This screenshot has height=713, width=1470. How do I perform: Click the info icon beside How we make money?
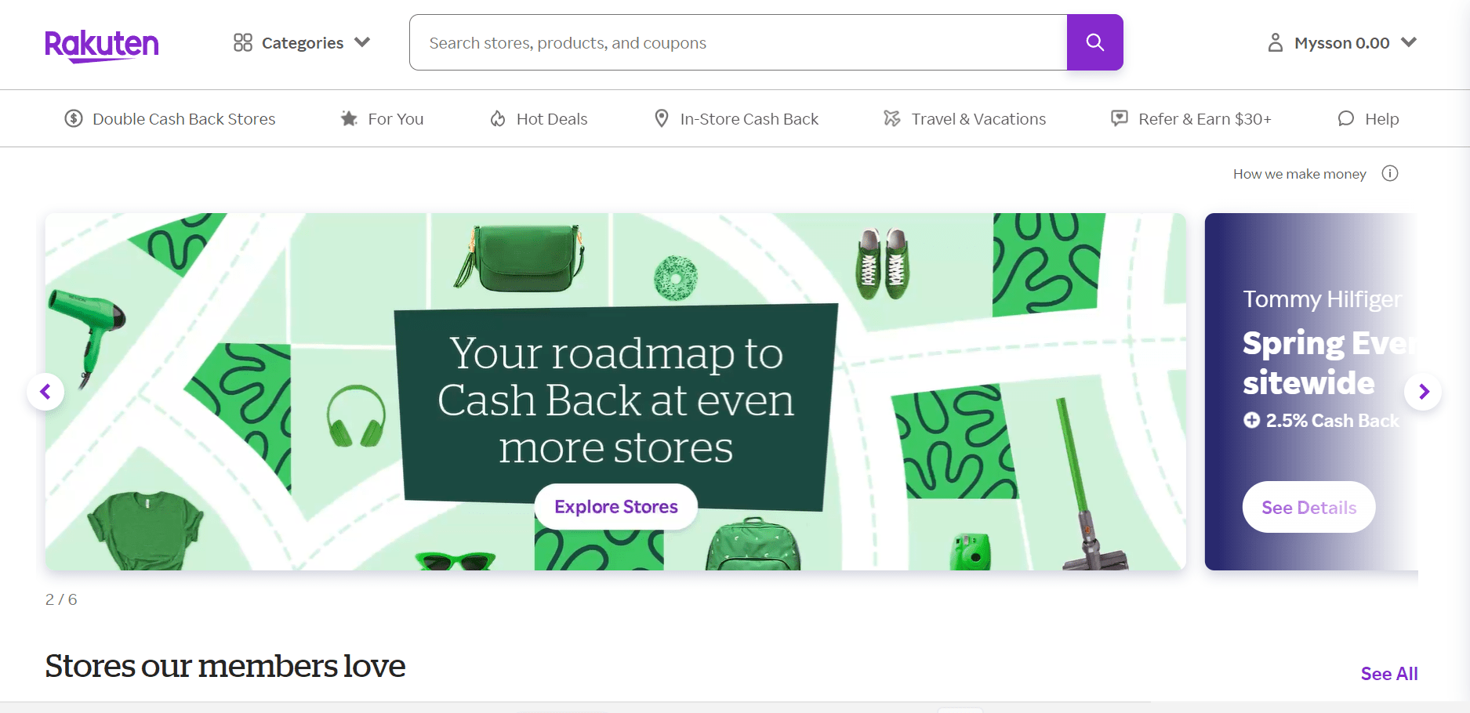[x=1390, y=173]
